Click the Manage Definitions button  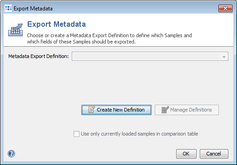click(187, 110)
